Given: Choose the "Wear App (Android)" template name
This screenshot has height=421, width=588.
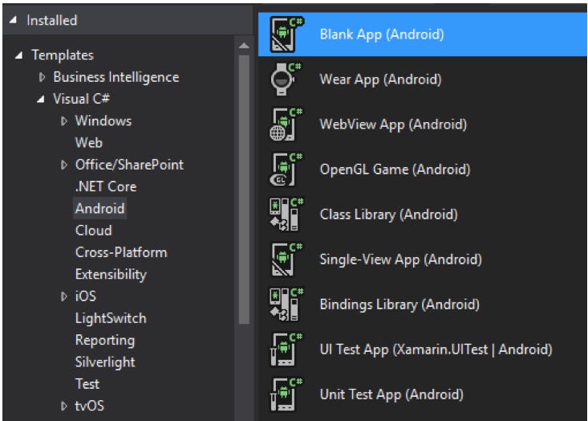Looking at the screenshot, I should pos(380,80).
